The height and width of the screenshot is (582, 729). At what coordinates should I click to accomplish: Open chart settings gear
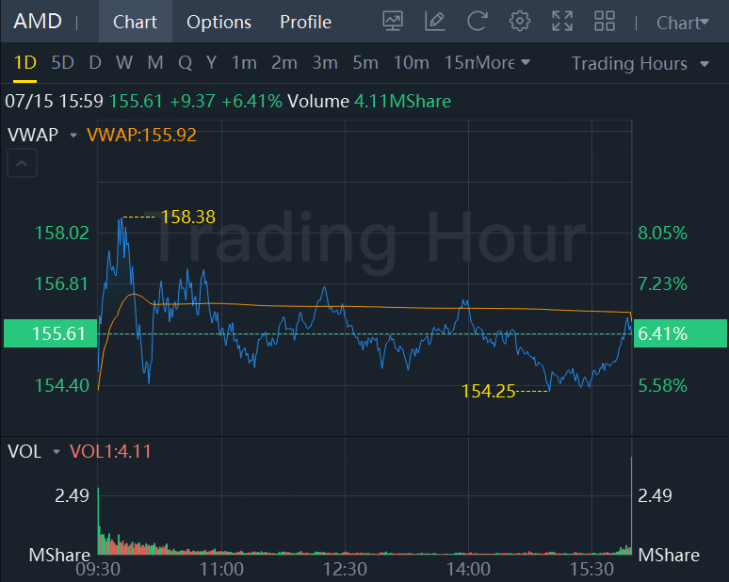[519, 21]
